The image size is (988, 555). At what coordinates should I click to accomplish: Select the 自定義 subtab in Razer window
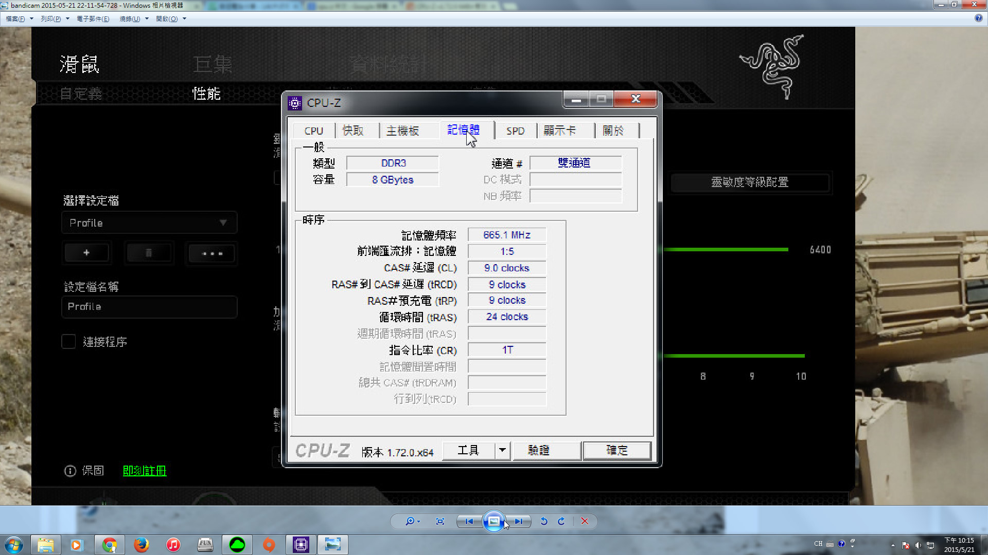click(81, 94)
